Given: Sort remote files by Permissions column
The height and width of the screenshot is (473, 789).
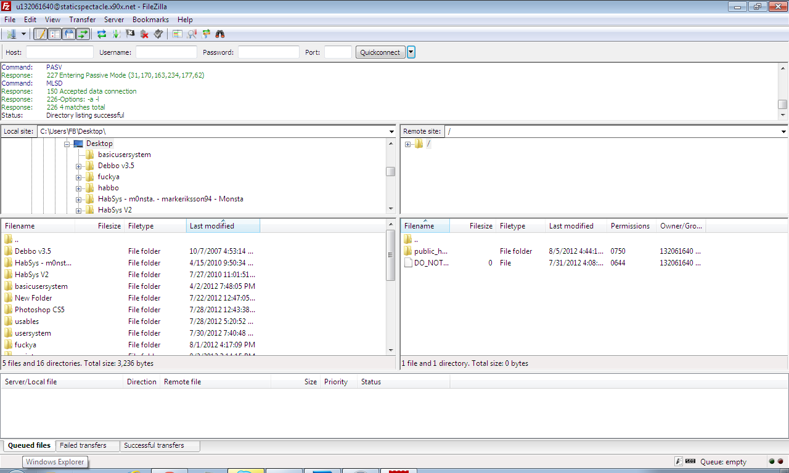Looking at the screenshot, I should click(x=632, y=226).
